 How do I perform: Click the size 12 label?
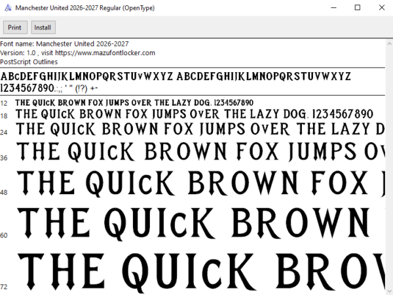tap(4, 104)
